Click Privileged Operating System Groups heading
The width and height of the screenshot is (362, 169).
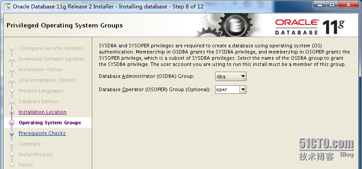tap(65, 25)
